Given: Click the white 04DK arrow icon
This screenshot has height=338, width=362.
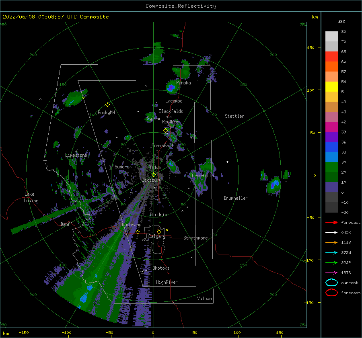Looking at the screenshot, I should 331,233.
